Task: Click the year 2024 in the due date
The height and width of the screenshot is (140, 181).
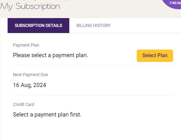Action: [40, 85]
